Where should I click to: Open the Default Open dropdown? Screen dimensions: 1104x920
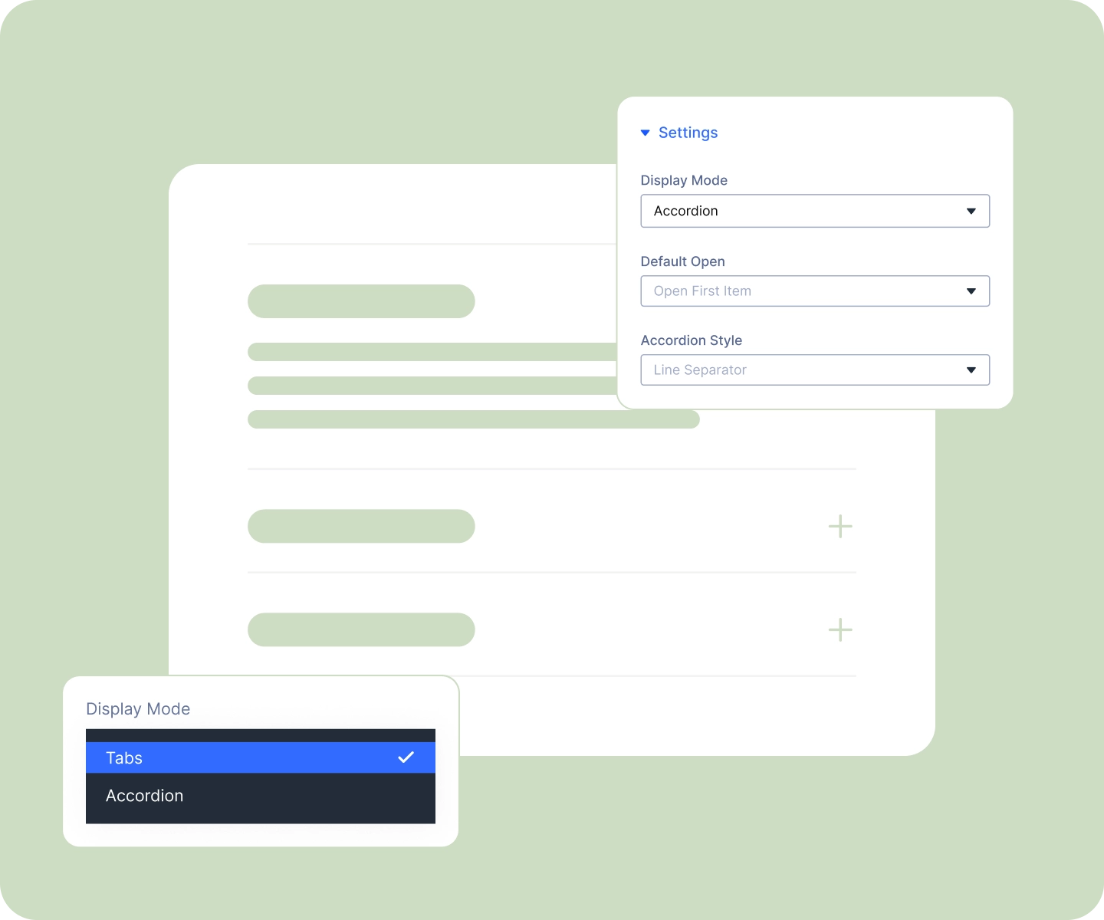[815, 291]
